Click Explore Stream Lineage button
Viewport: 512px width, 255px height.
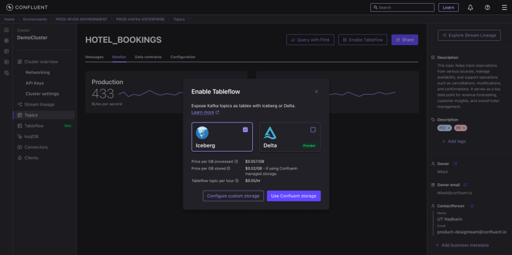click(x=469, y=35)
